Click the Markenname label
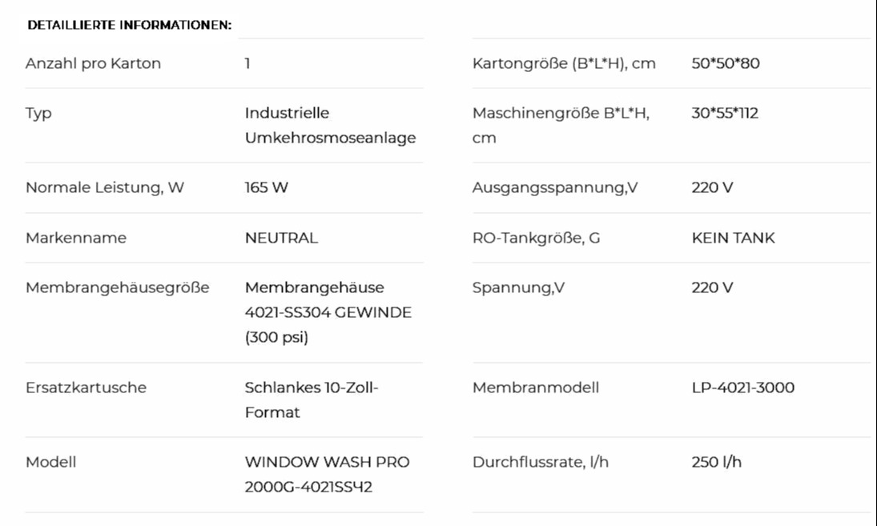 tap(76, 238)
